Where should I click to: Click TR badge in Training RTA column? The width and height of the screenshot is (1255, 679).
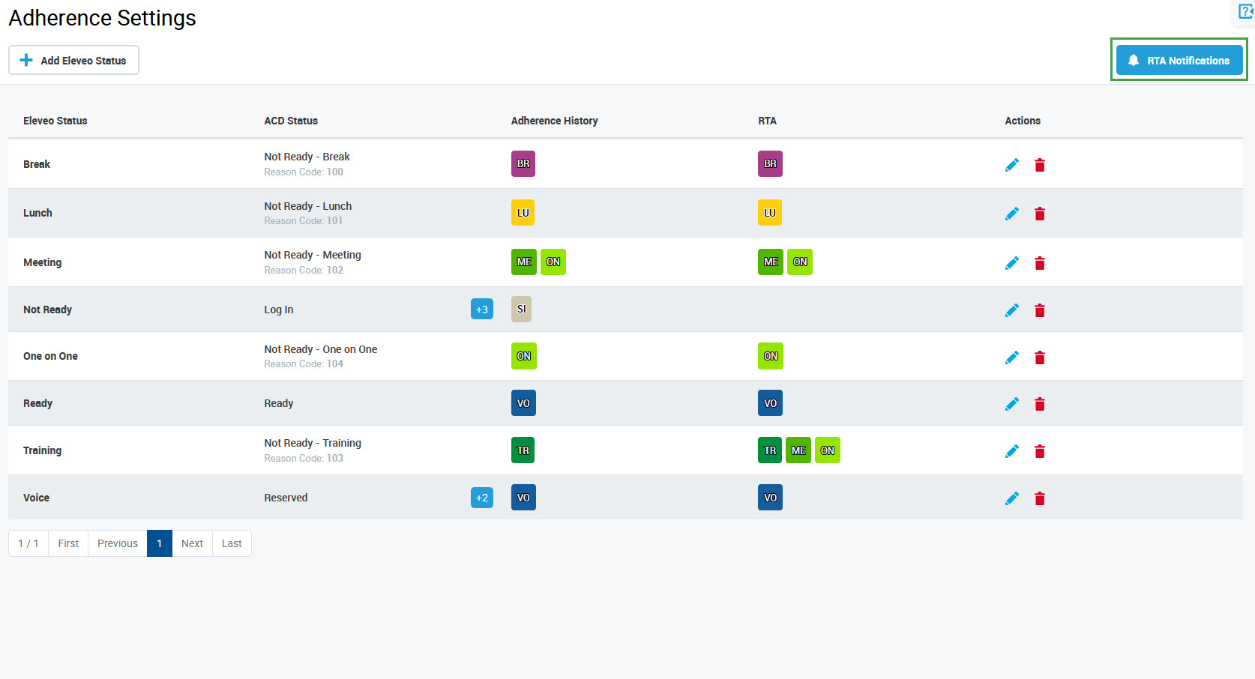tap(769, 450)
